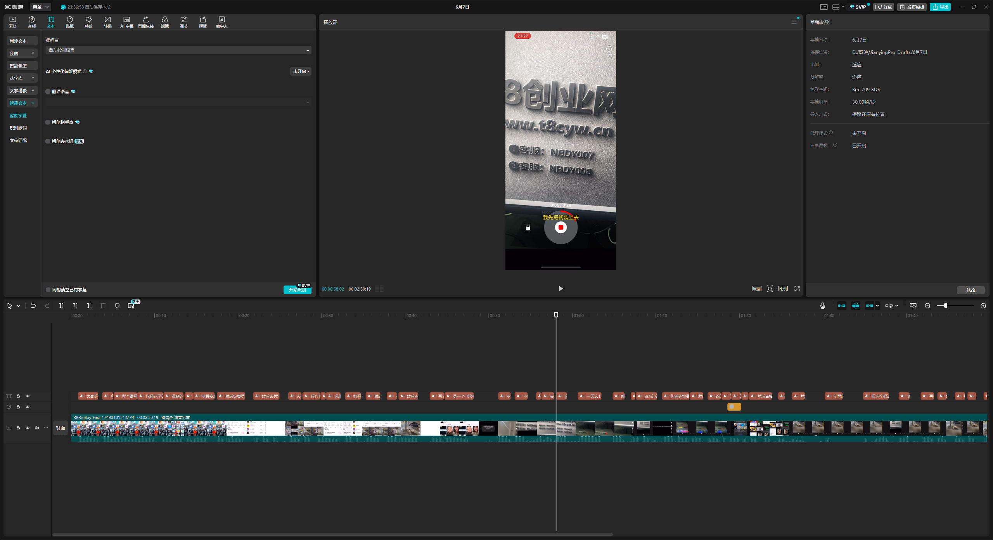
Task: Open the 滤镜 filters icon
Action: pos(165,22)
